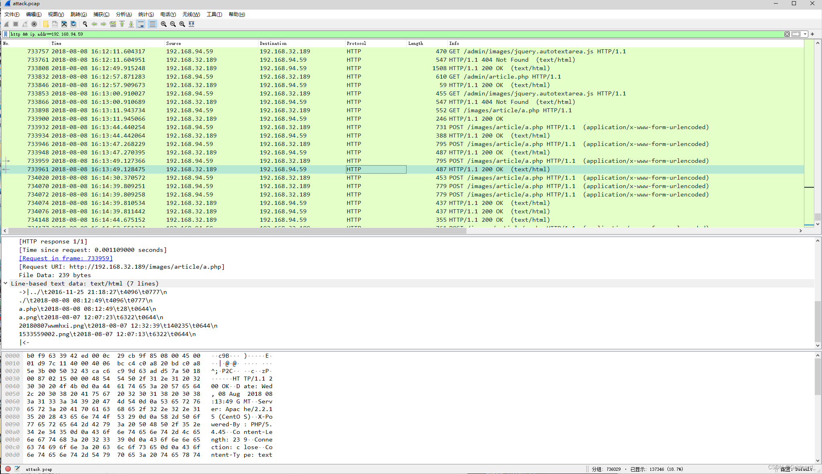Viewport: 822px width, 474px height.
Task: Click the stop capture square icon
Action: click(16, 24)
